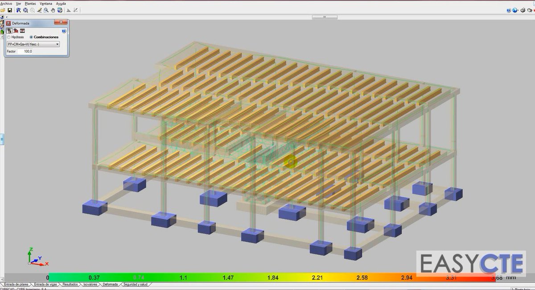Viewport: 535px width, 290px height.
Task: Switch to Entrada de vigas tab
Action: point(45,284)
